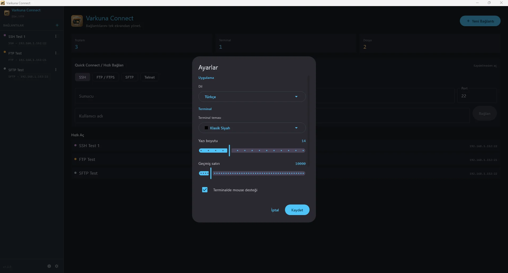This screenshot has height=273, width=508.
Task: Click the Varkuna Connect sidebar logo icon
Action: point(7,13)
